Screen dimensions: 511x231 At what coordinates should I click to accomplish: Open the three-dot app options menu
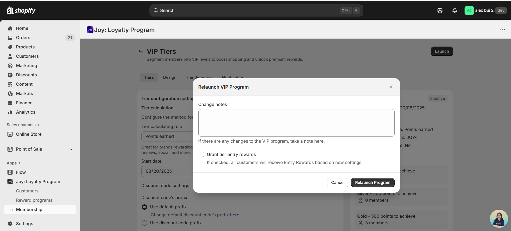502,30
